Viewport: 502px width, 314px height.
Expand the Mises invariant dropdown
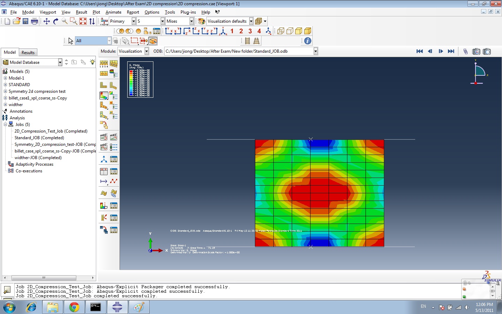(191, 21)
